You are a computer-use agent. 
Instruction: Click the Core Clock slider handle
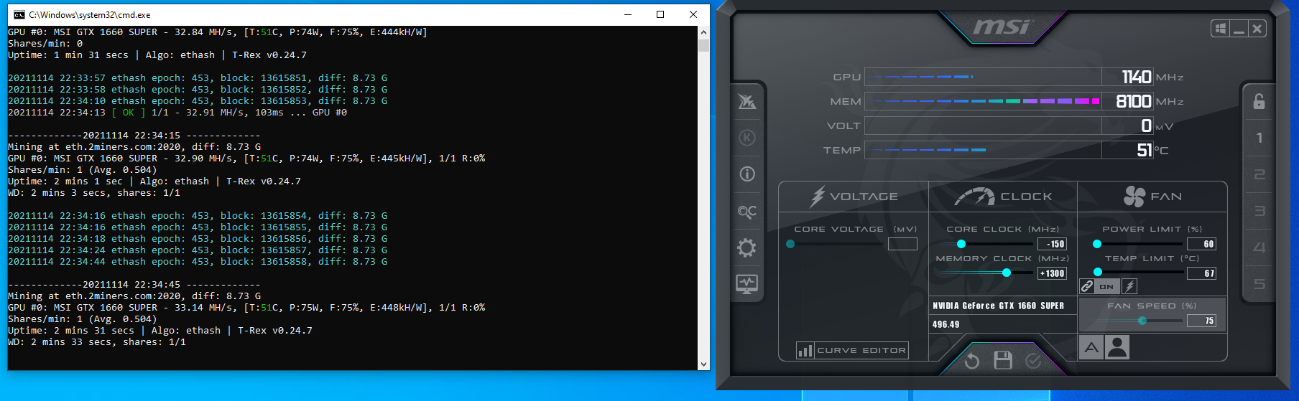click(961, 244)
